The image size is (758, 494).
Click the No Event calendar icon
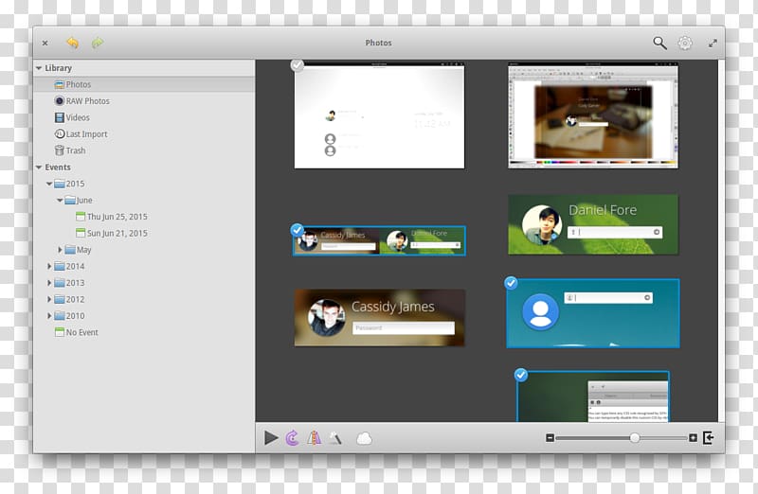[x=60, y=332]
